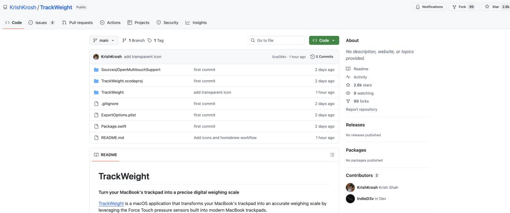The width and height of the screenshot is (510, 213).
Task: Click the file icon for README.md
Action: (96, 137)
